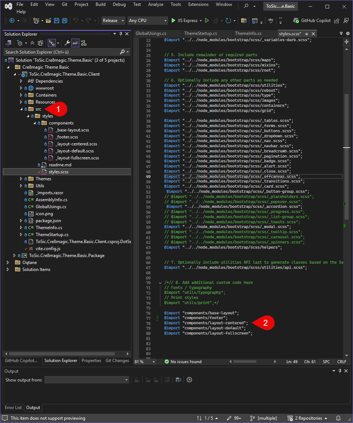Image resolution: width=353 pixels, height=423 pixels.
Task: Open the 2 Repositories status bar menu
Action: 307,419
